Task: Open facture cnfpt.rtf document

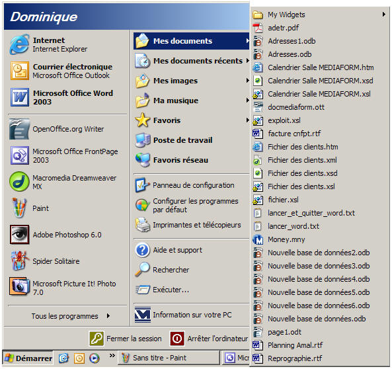Action: 319,134
